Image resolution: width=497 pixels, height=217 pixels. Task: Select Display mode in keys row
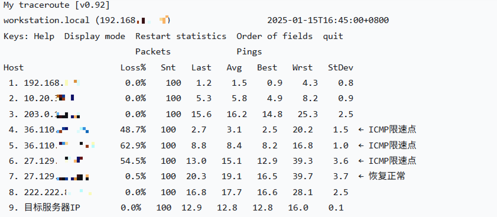point(95,36)
